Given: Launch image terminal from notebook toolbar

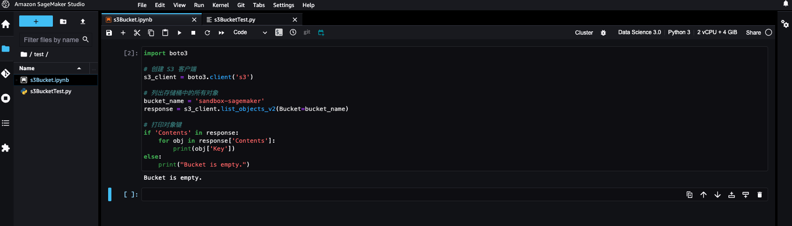Looking at the screenshot, I should tap(279, 32).
